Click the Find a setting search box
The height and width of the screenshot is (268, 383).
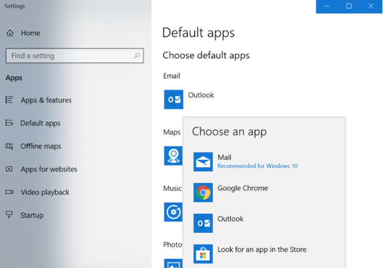pyautogui.click(x=74, y=56)
